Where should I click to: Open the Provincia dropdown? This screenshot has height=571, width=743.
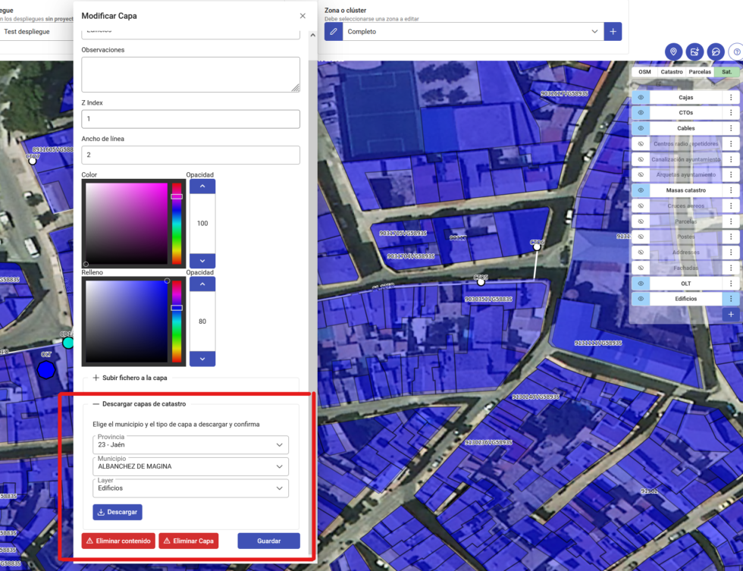pos(190,445)
